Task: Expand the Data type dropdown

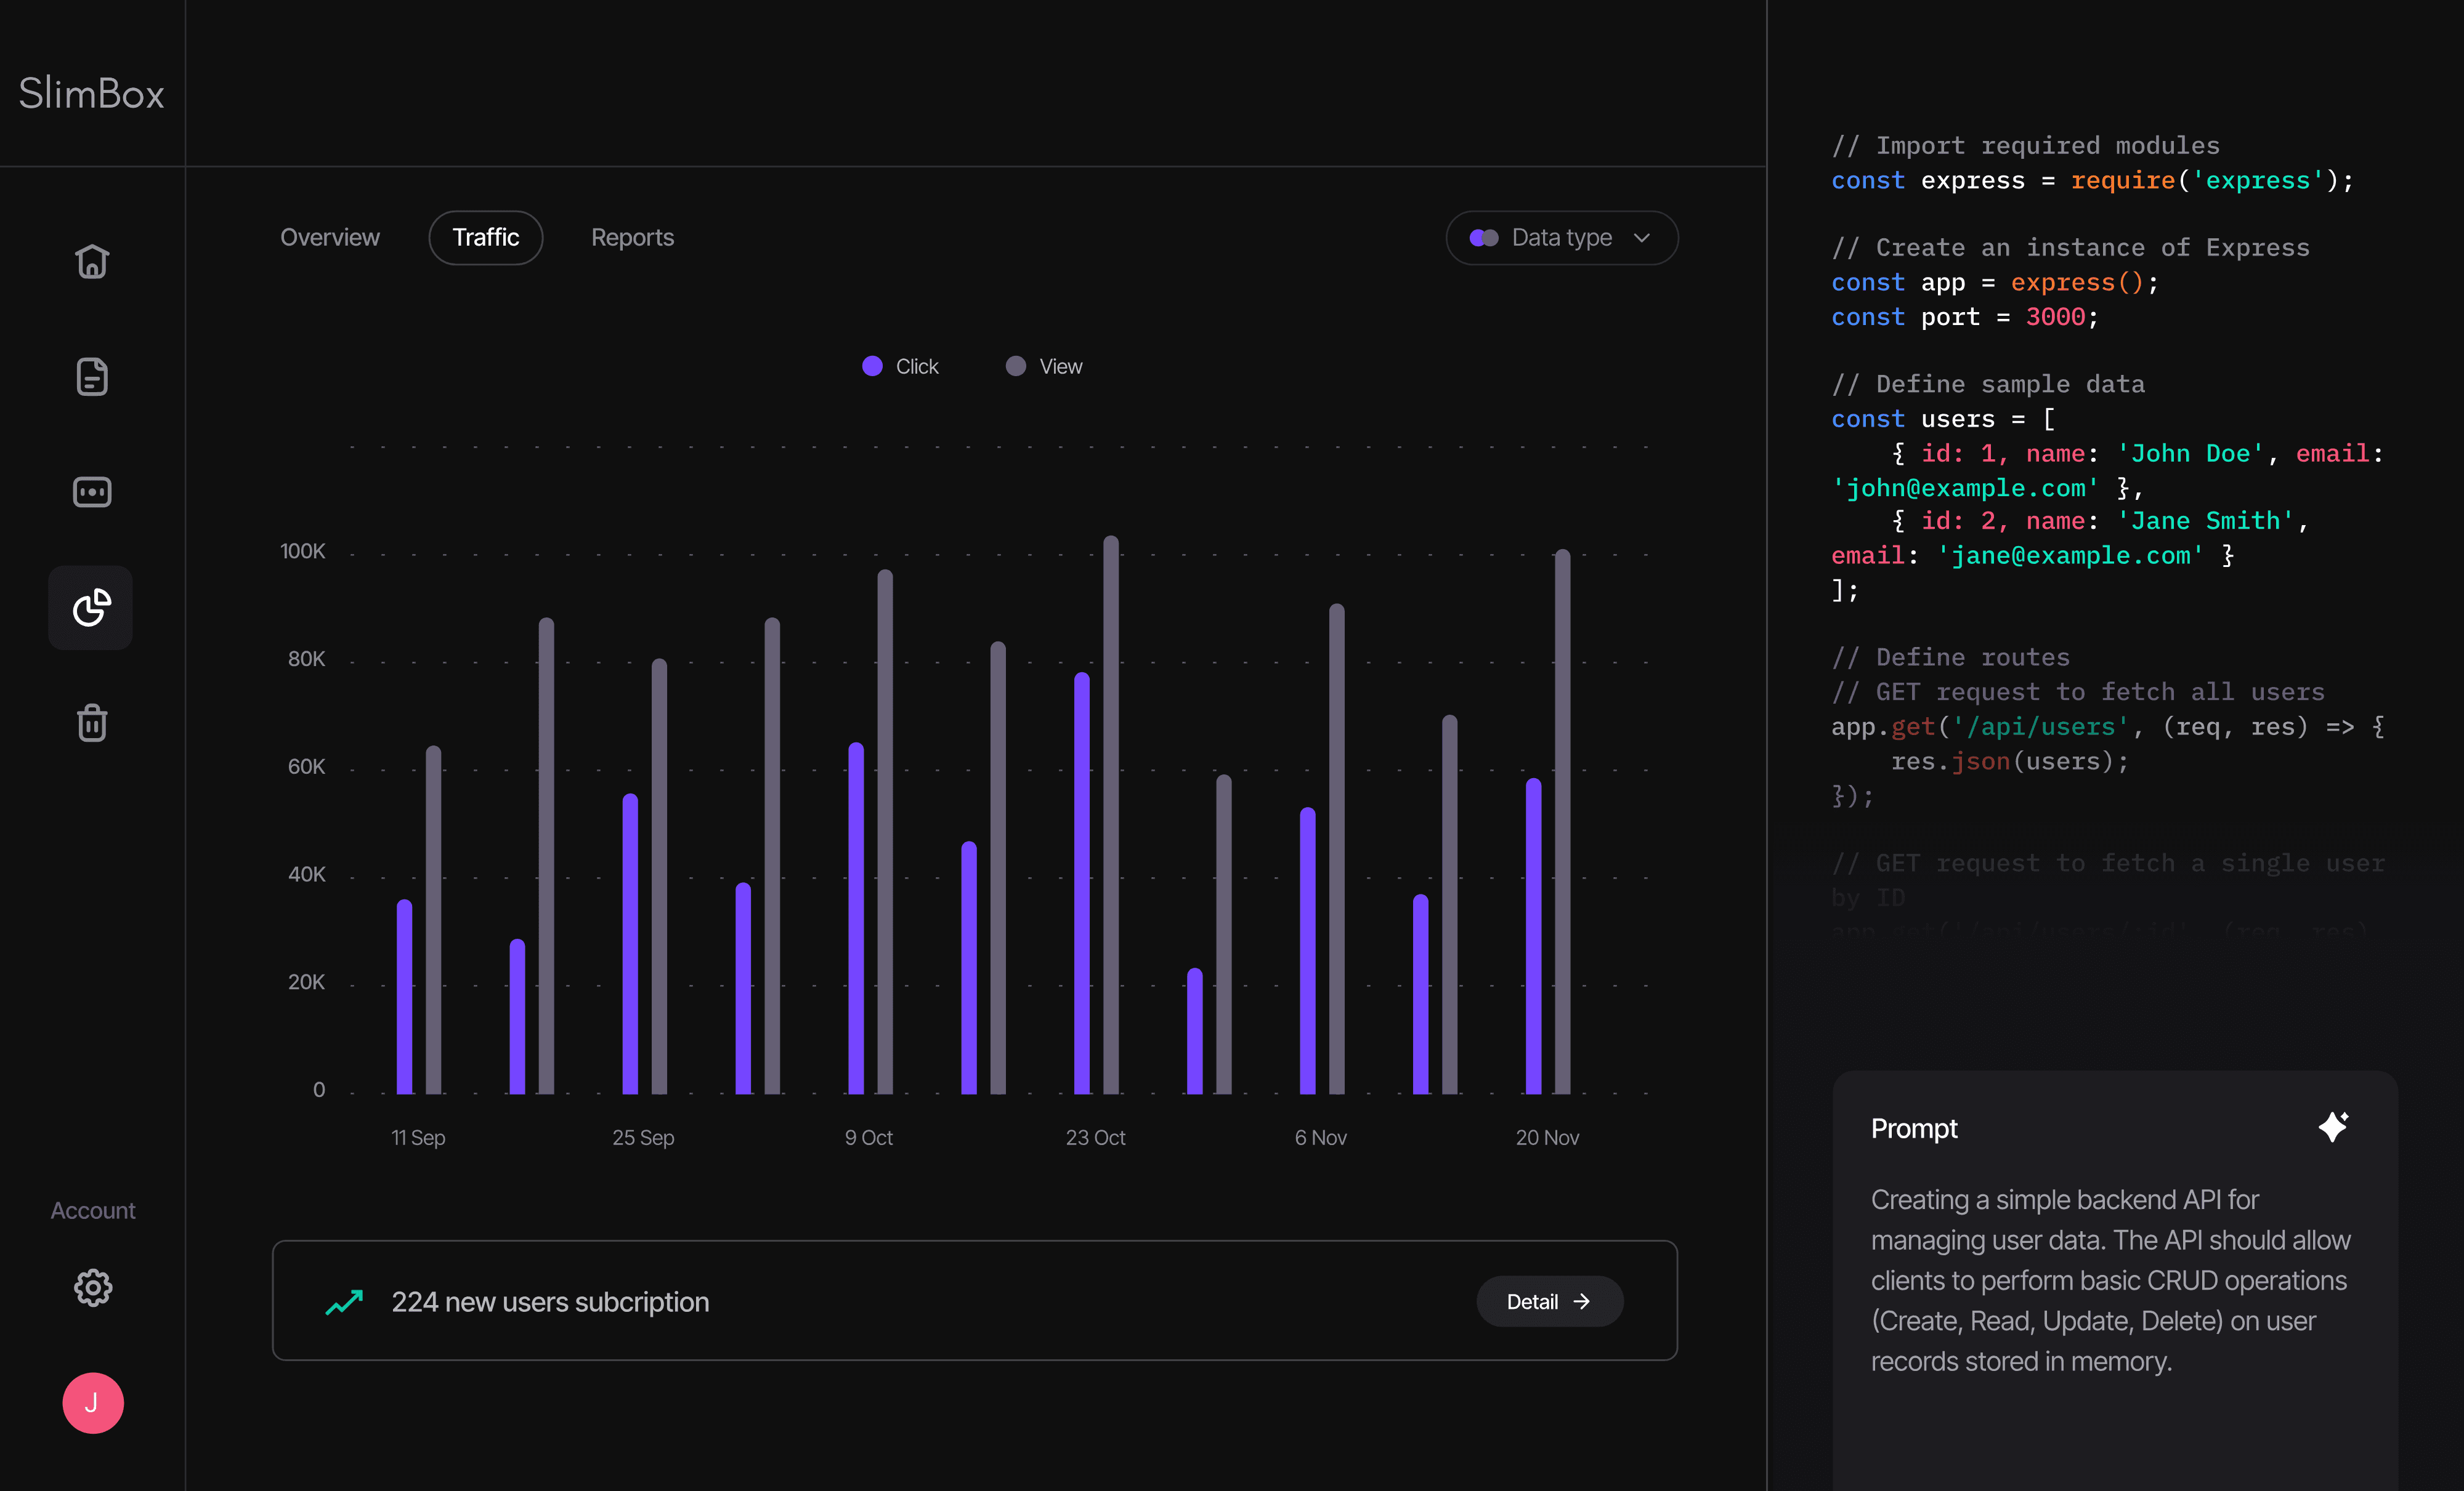Action: [x=1561, y=238]
